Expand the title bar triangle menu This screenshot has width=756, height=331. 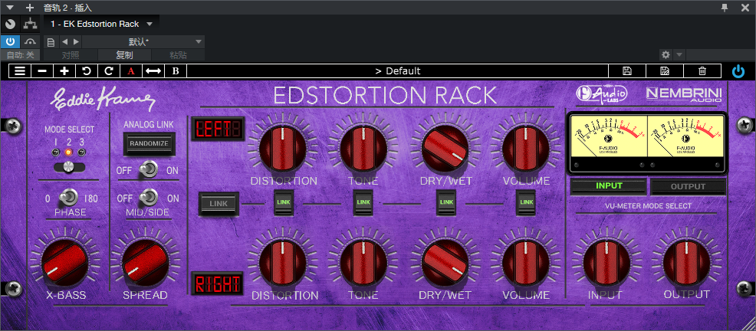(10, 8)
